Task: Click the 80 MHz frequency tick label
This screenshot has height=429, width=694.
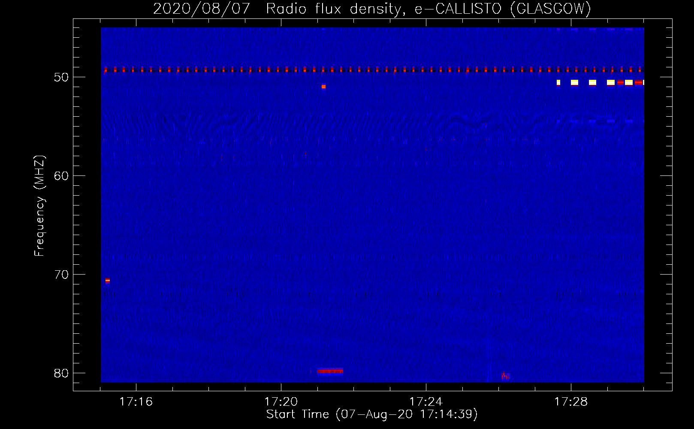Action: (x=61, y=373)
